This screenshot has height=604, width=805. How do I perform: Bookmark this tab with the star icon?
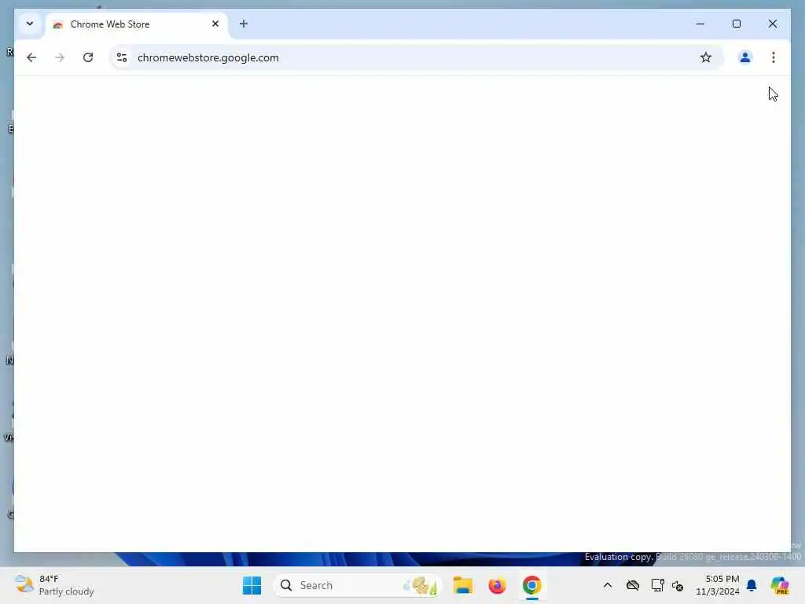pyautogui.click(x=706, y=57)
